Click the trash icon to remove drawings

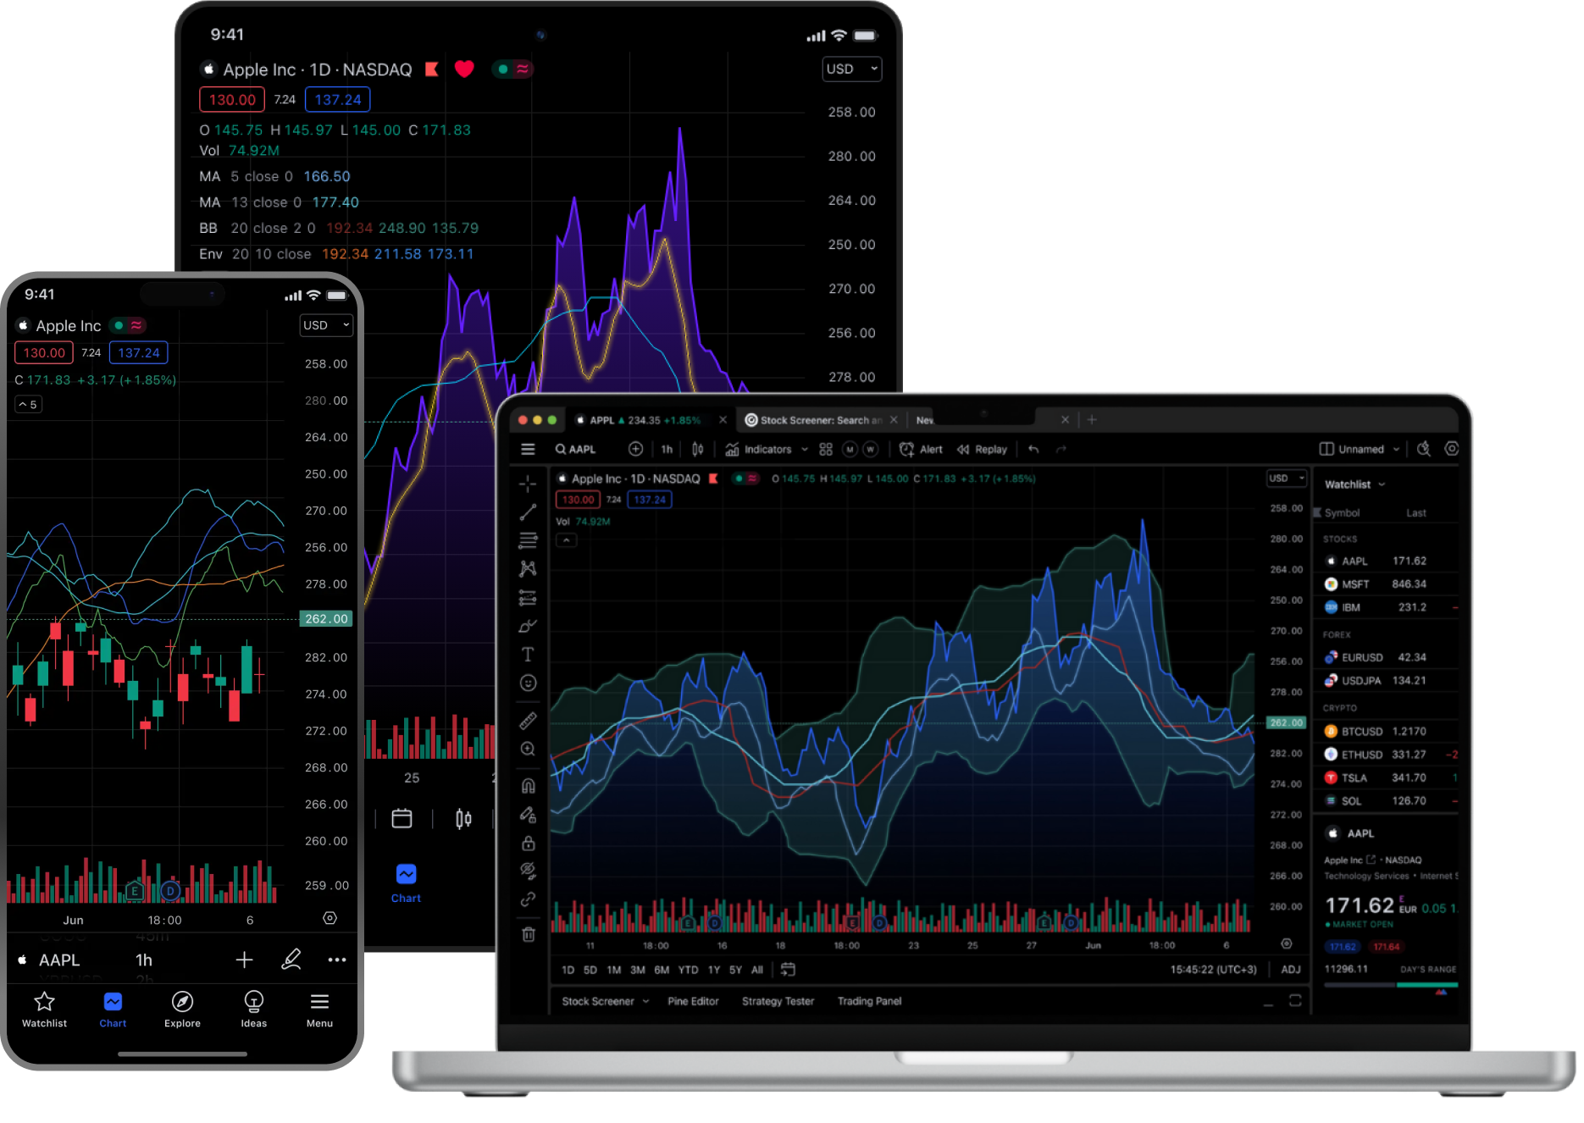(x=528, y=934)
